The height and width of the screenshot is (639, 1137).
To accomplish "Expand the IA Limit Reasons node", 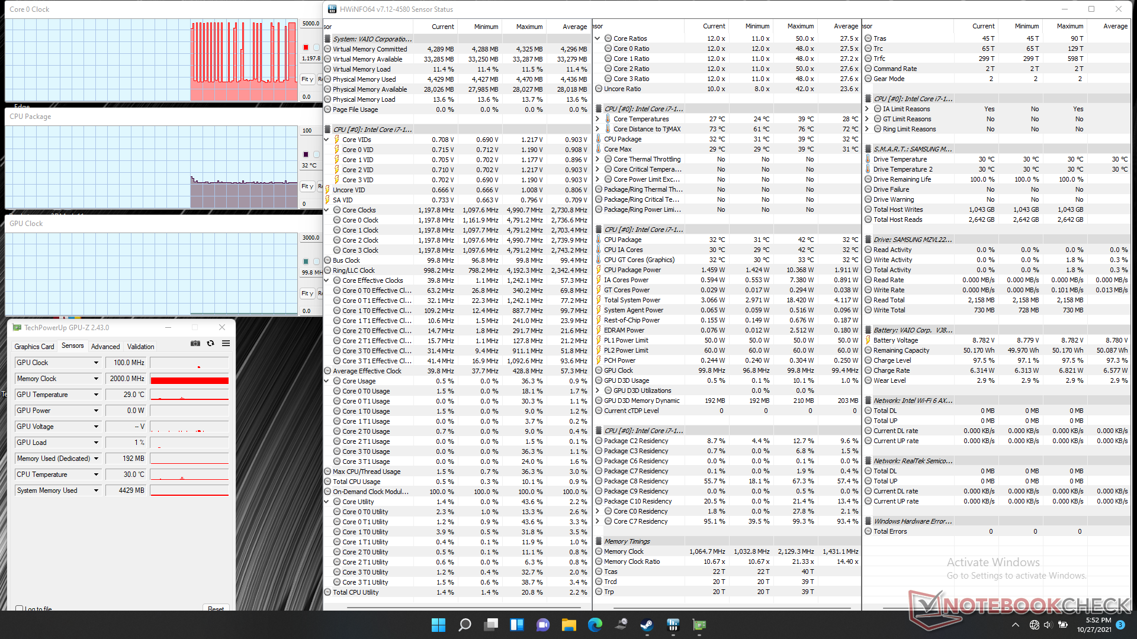I will point(866,109).
